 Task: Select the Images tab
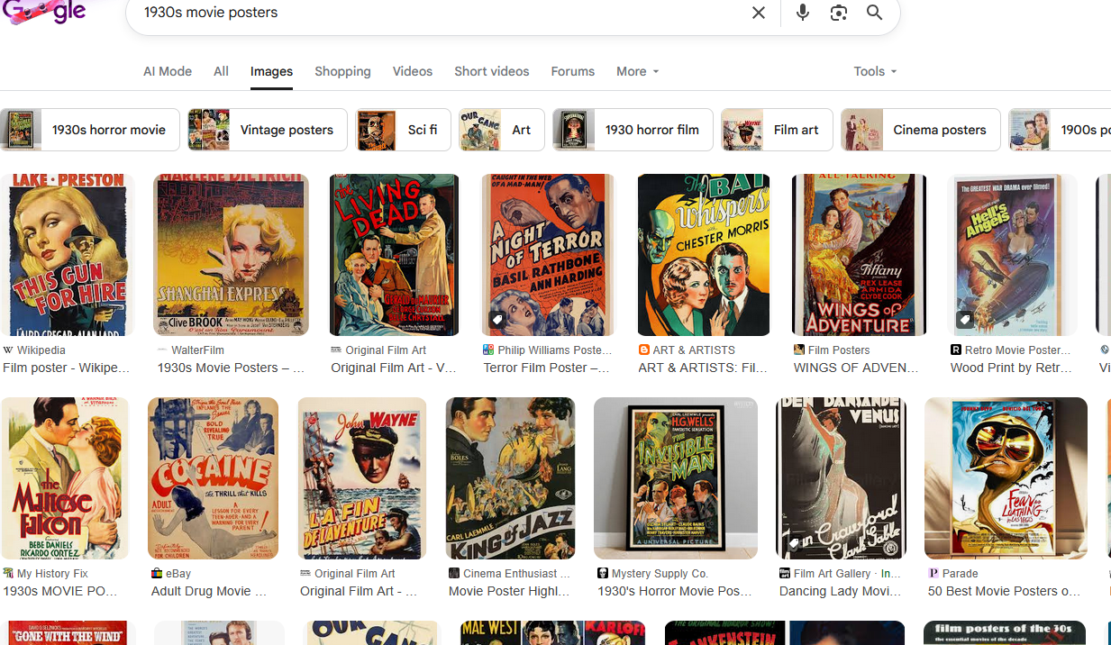(271, 71)
